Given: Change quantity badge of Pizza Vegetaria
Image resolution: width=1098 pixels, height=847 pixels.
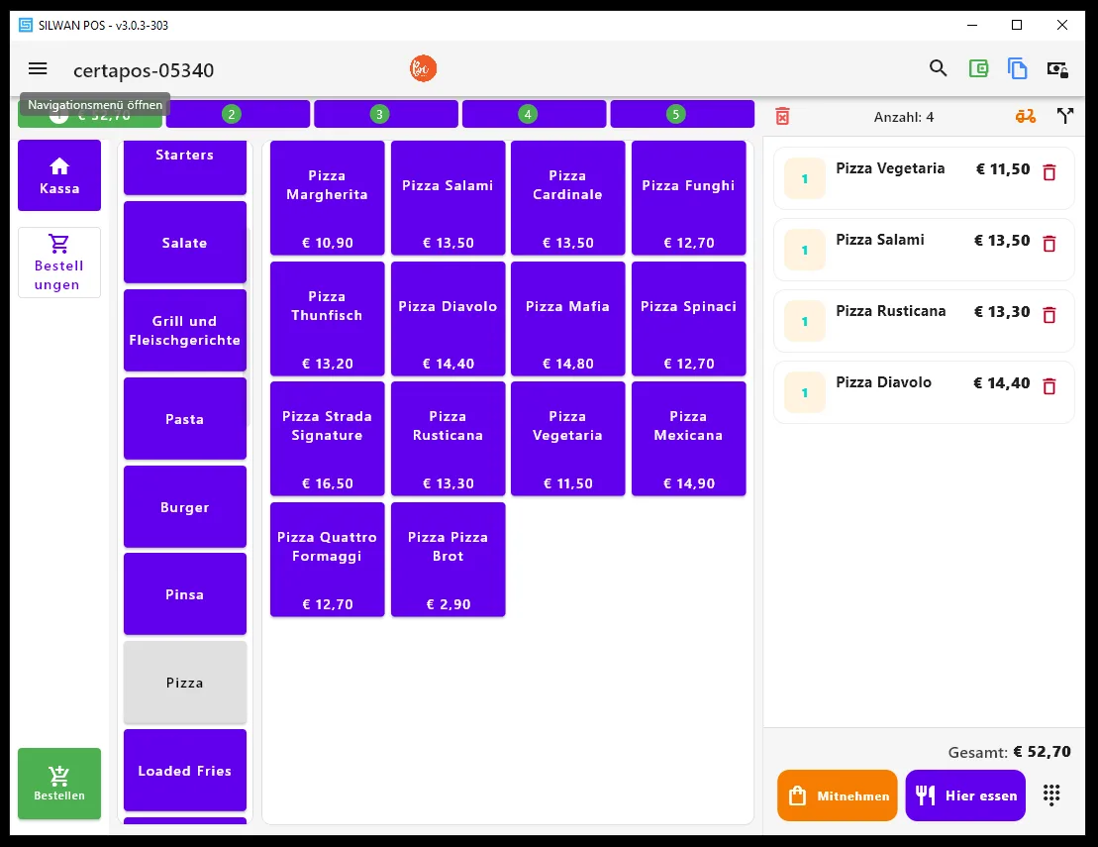Looking at the screenshot, I should pos(805,178).
